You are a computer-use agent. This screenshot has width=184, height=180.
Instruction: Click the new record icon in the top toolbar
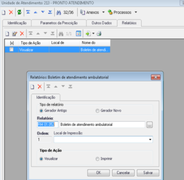click(4, 12)
